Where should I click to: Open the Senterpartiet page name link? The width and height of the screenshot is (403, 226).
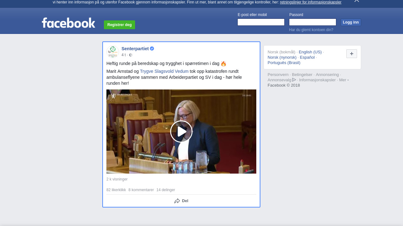[135, 49]
